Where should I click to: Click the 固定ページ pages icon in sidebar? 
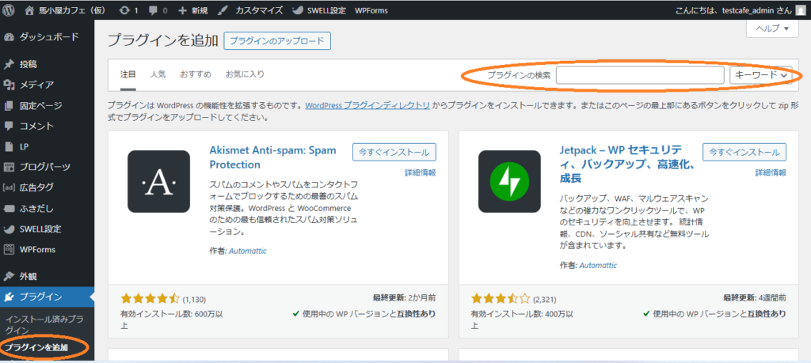(9, 106)
